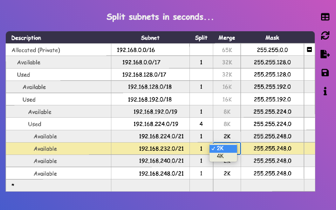This screenshot has height=210, width=336.
Task: Click the asterisk new-row description cell
Action: pos(59,185)
